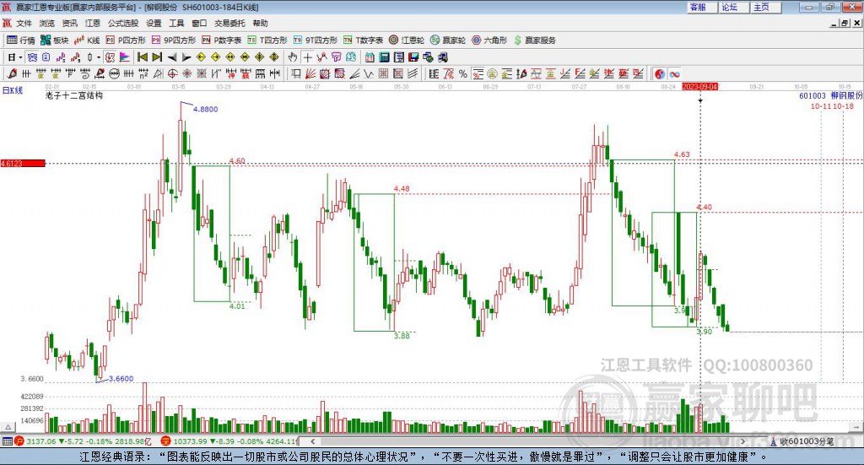The width and height of the screenshot is (864, 465).
Task: Click the percent sign drawing tool
Action: pos(463,73)
